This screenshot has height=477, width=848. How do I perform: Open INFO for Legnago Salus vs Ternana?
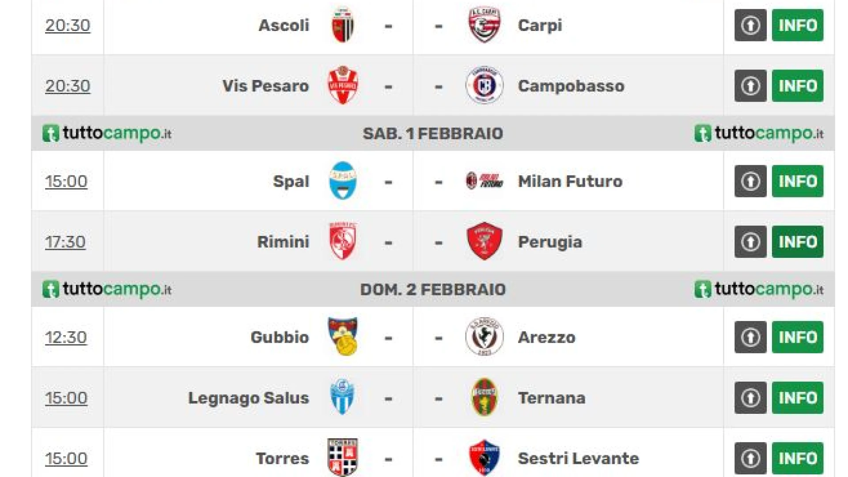[x=798, y=397]
